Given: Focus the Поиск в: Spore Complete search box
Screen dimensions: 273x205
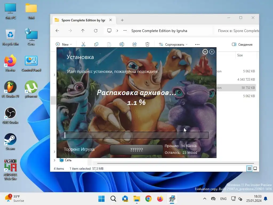Looking at the screenshot, I should pos(237,31).
